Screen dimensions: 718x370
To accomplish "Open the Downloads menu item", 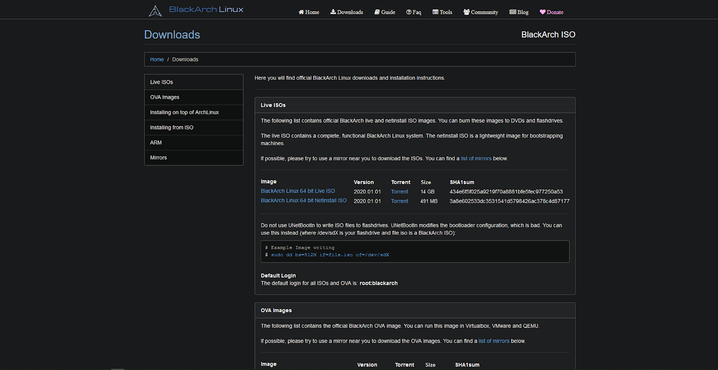I will (x=347, y=12).
